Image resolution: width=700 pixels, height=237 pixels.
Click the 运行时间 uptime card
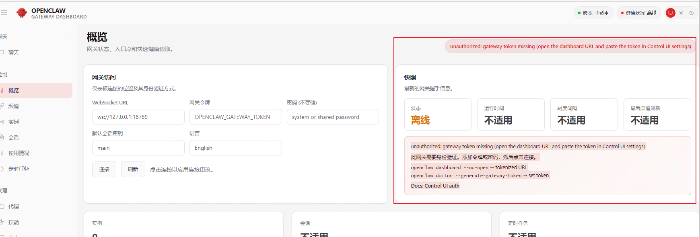511,114
